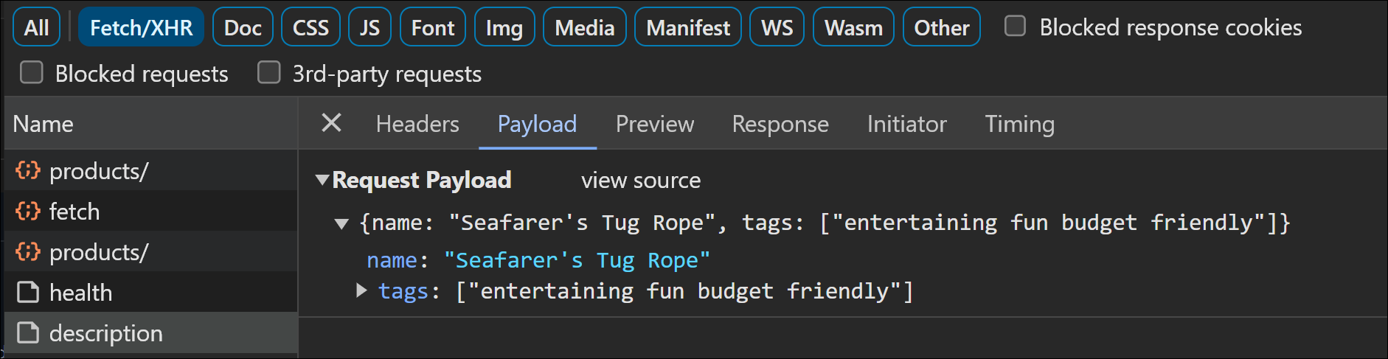Collapse the payload root object tree
Image resolution: width=1388 pixels, height=359 pixels.
click(x=341, y=223)
